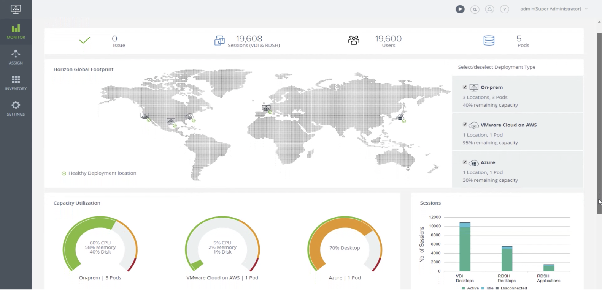This screenshot has width=602, height=290.
Task: Open the Assign section in sidebar
Action: (x=16, y=57)
